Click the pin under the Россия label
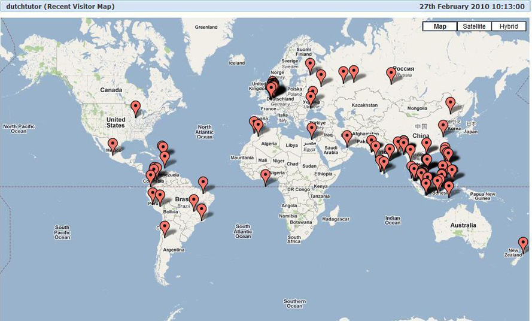 click(x=391, y=75)
